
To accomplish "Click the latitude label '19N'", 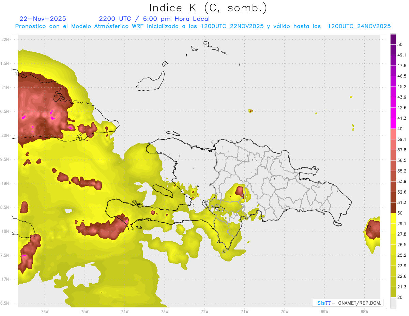I will 5,183.
